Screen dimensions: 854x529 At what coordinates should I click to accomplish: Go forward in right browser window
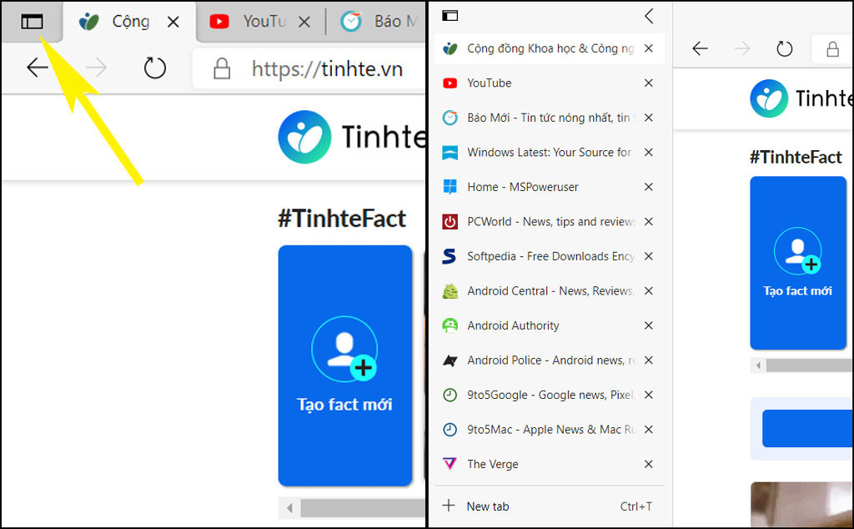point(741,49)
